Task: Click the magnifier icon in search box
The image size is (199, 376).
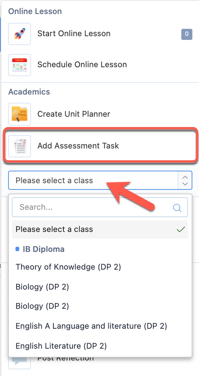Action: 177,208
